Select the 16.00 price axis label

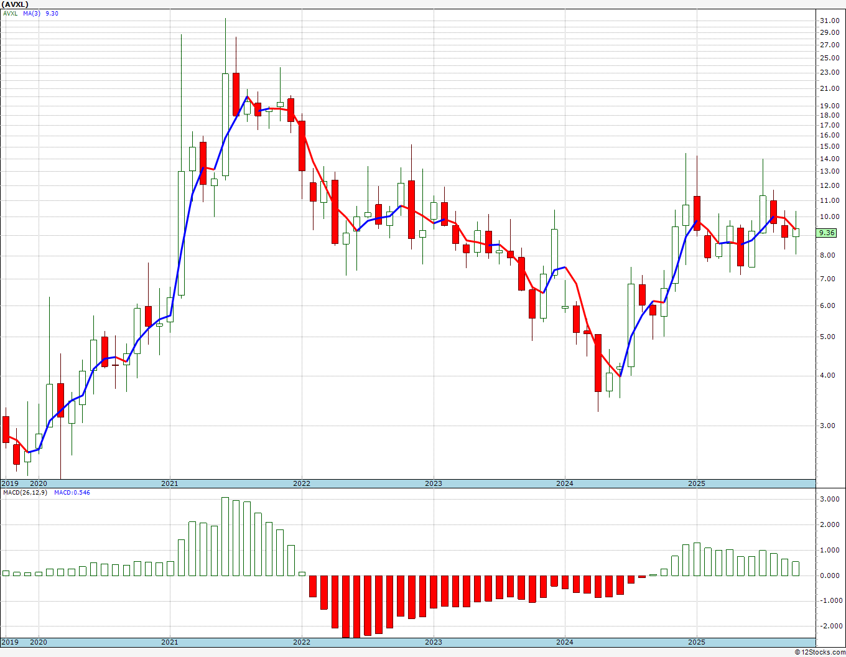pyautogui.click(x=830, y=135)
